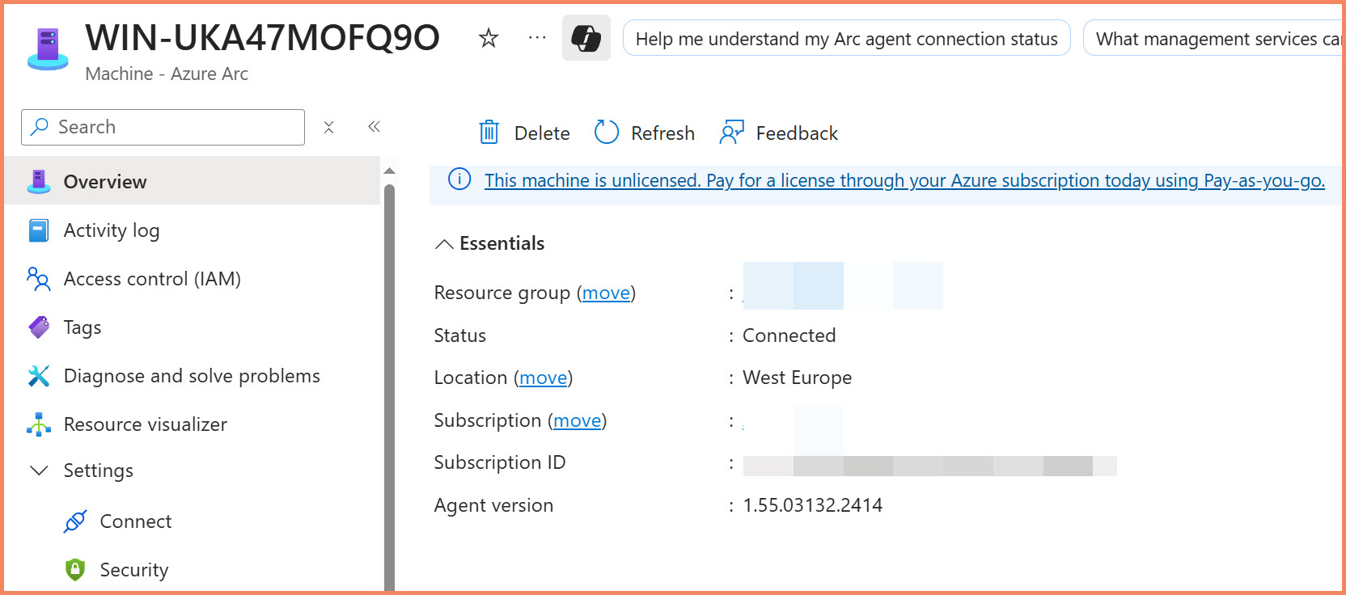
Task: Click the Azure Arc machine icon in header
Action: click(48, 49)
